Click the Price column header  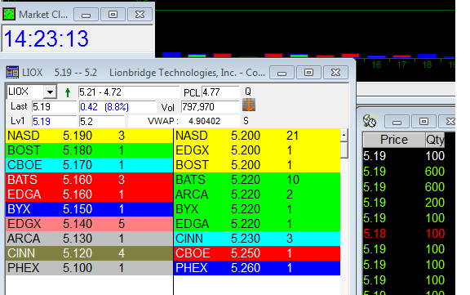pyautogui.click(x=394, y=140)
